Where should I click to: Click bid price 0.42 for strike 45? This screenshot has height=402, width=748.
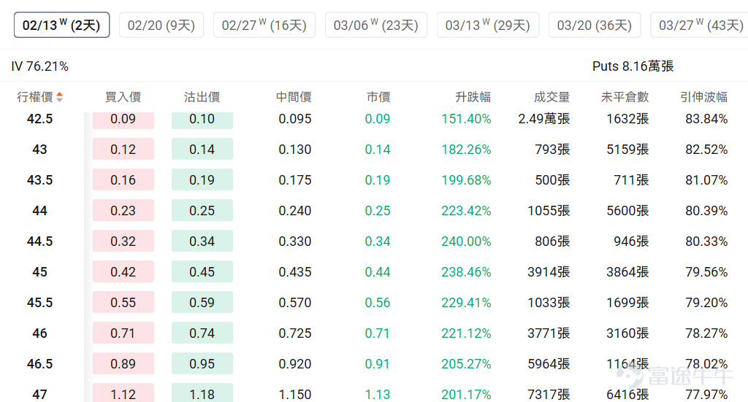tap(123, 271)
